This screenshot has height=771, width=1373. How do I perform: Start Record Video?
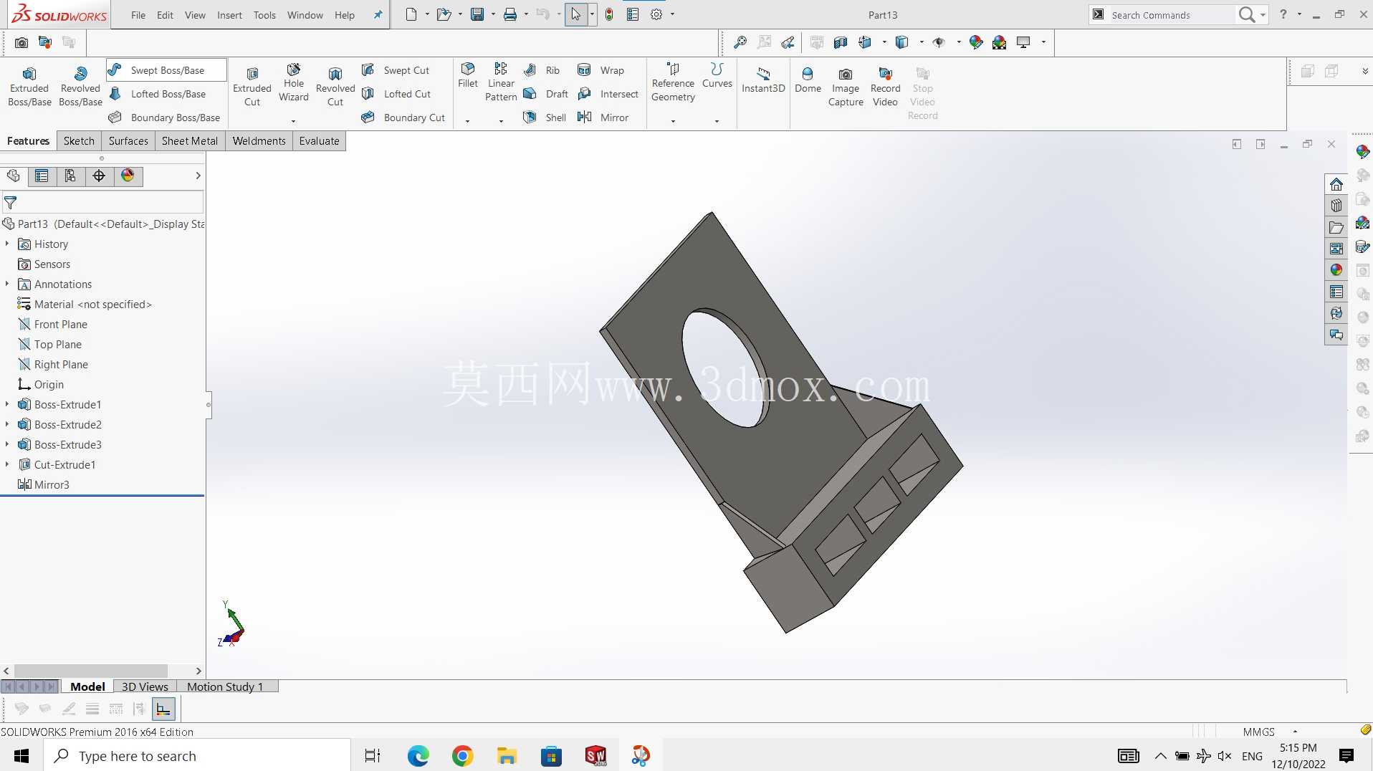pos(885,87)
